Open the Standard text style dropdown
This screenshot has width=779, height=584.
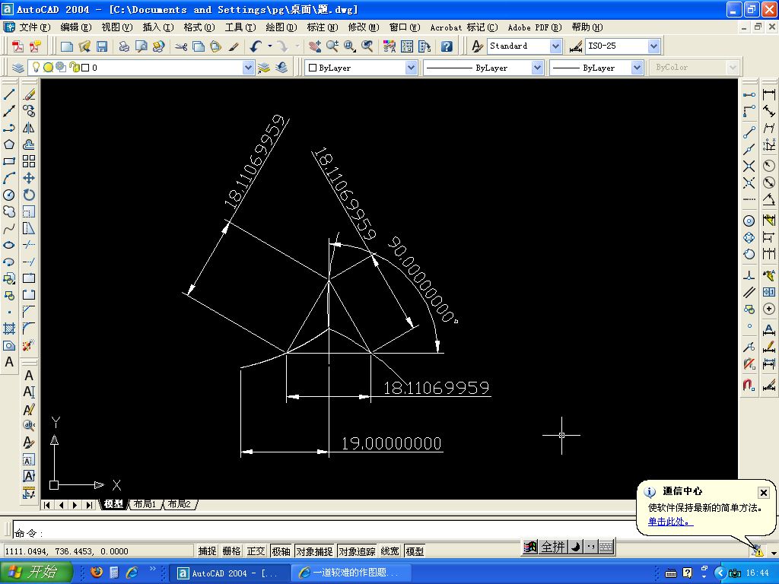point(556,46)
